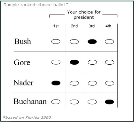Screen dimensions: 134x122
Task: Click the Nader candidate name
Action: click(x=24, y=83)
